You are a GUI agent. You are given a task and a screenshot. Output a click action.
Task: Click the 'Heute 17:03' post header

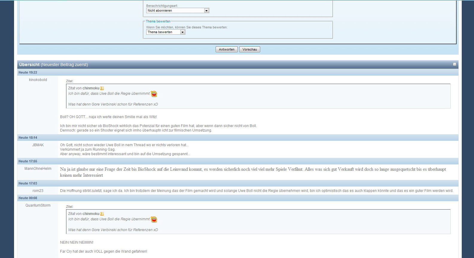tap(238, 183)
